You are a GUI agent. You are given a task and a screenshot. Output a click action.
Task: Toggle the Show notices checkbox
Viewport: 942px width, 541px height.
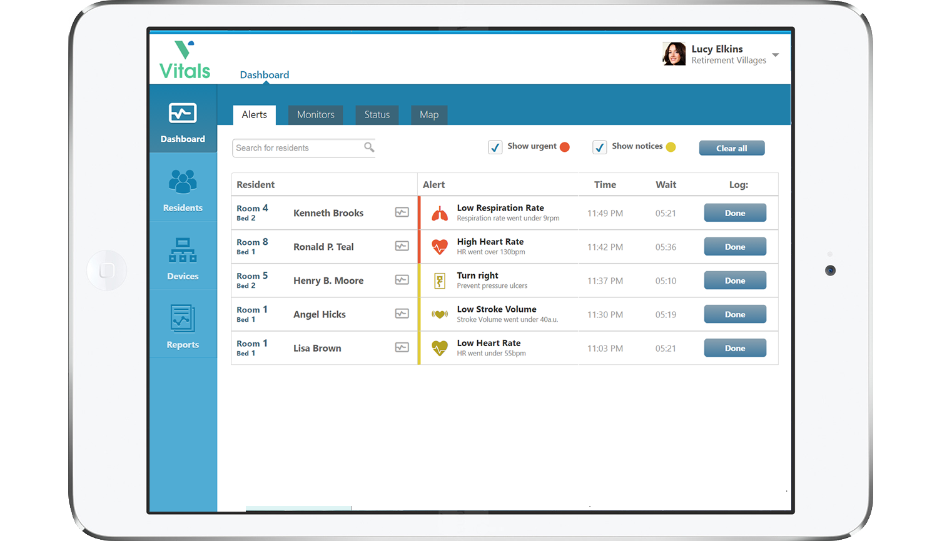599,147
